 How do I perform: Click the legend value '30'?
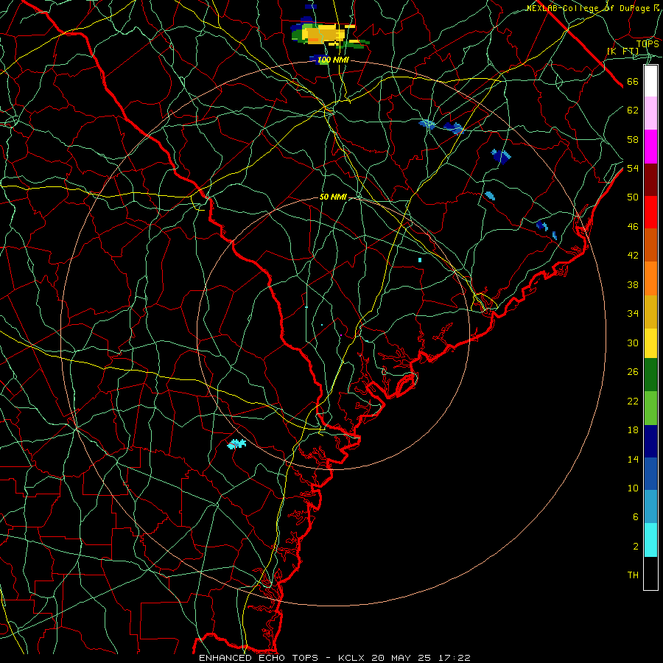[633, 343]
